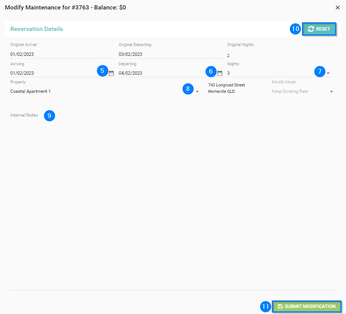Click numbered marker 8 beside Property
This screenshot has width=346, height=314.
pos(188,89)
